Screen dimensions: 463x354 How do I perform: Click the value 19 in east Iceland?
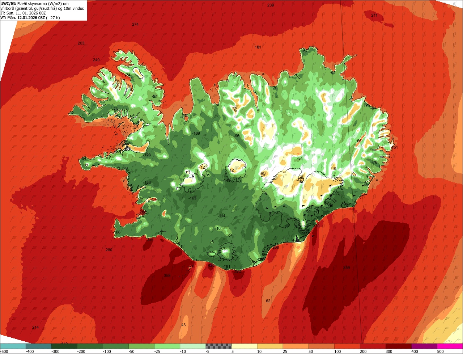tap(334, 169)
